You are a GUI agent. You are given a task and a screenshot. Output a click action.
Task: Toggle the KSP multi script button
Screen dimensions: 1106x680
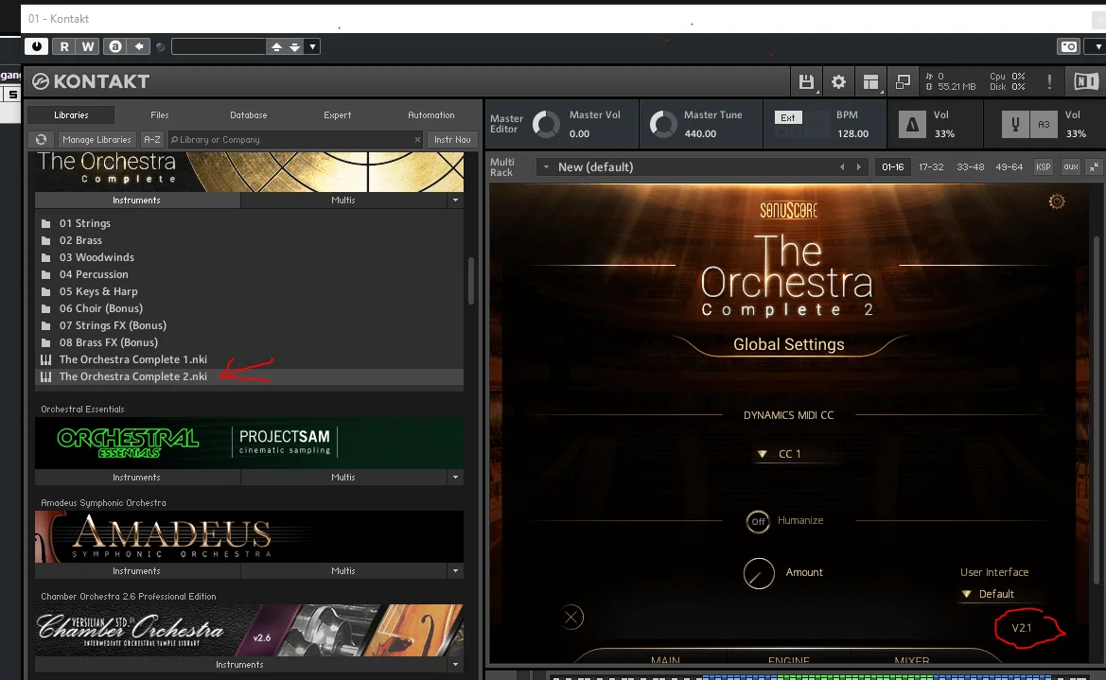tap(1043, 167)
